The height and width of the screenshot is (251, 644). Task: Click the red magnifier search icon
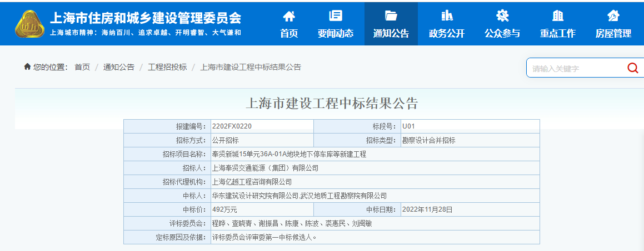click(x=632, y=68)
